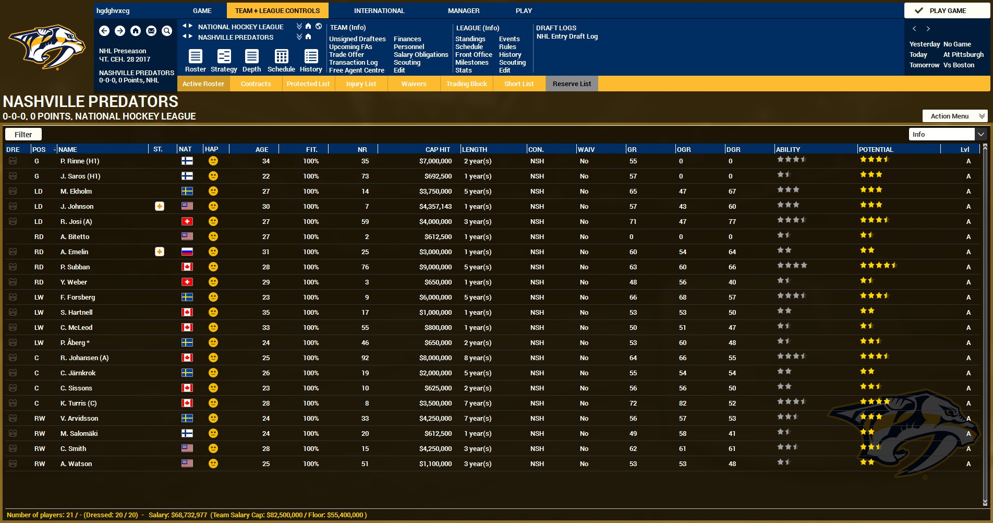Expand the National Hockey League chevron dropdown
Viewport: 993px width, 523px height.
[x=299, y=26]
